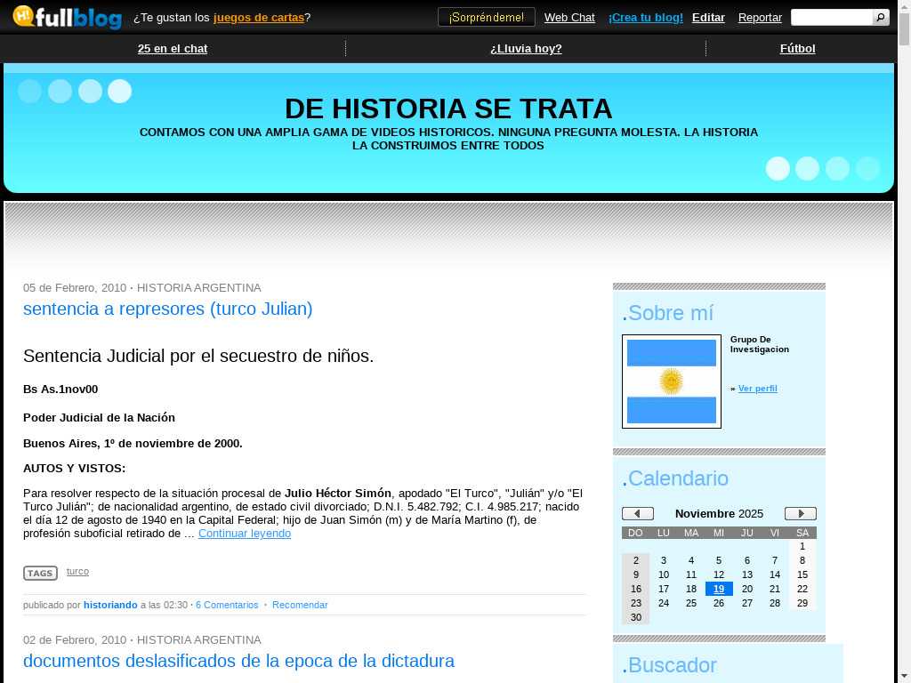View the '6 Comentarios' link
Viewport: 911px width, 683px height.
pyautogui.click(x=227, y=605)
